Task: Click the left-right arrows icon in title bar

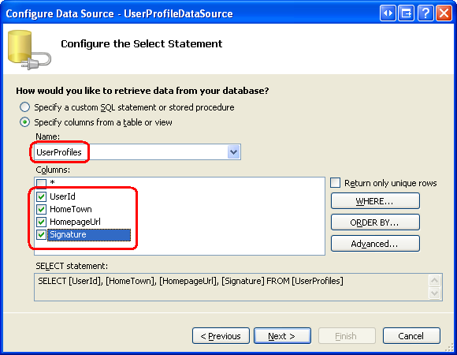Action: [388, 13]
